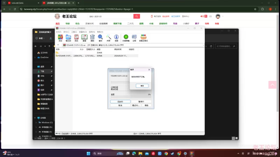Click Explorer's up-directory arrow
Viewport: 280px width, 157px height.
[x=49, y=46]
